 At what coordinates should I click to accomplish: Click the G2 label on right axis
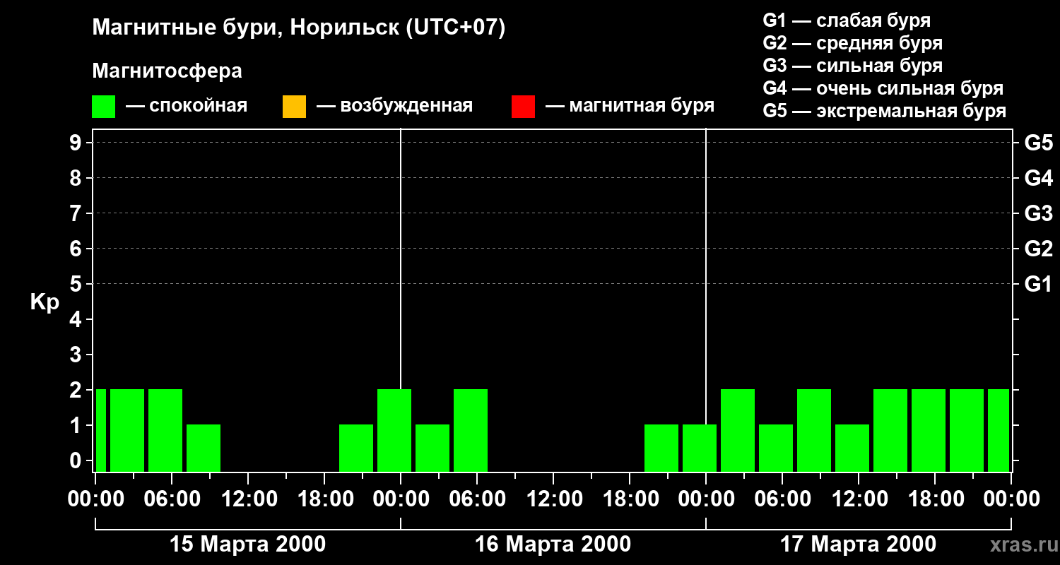tap(1038, 249)
